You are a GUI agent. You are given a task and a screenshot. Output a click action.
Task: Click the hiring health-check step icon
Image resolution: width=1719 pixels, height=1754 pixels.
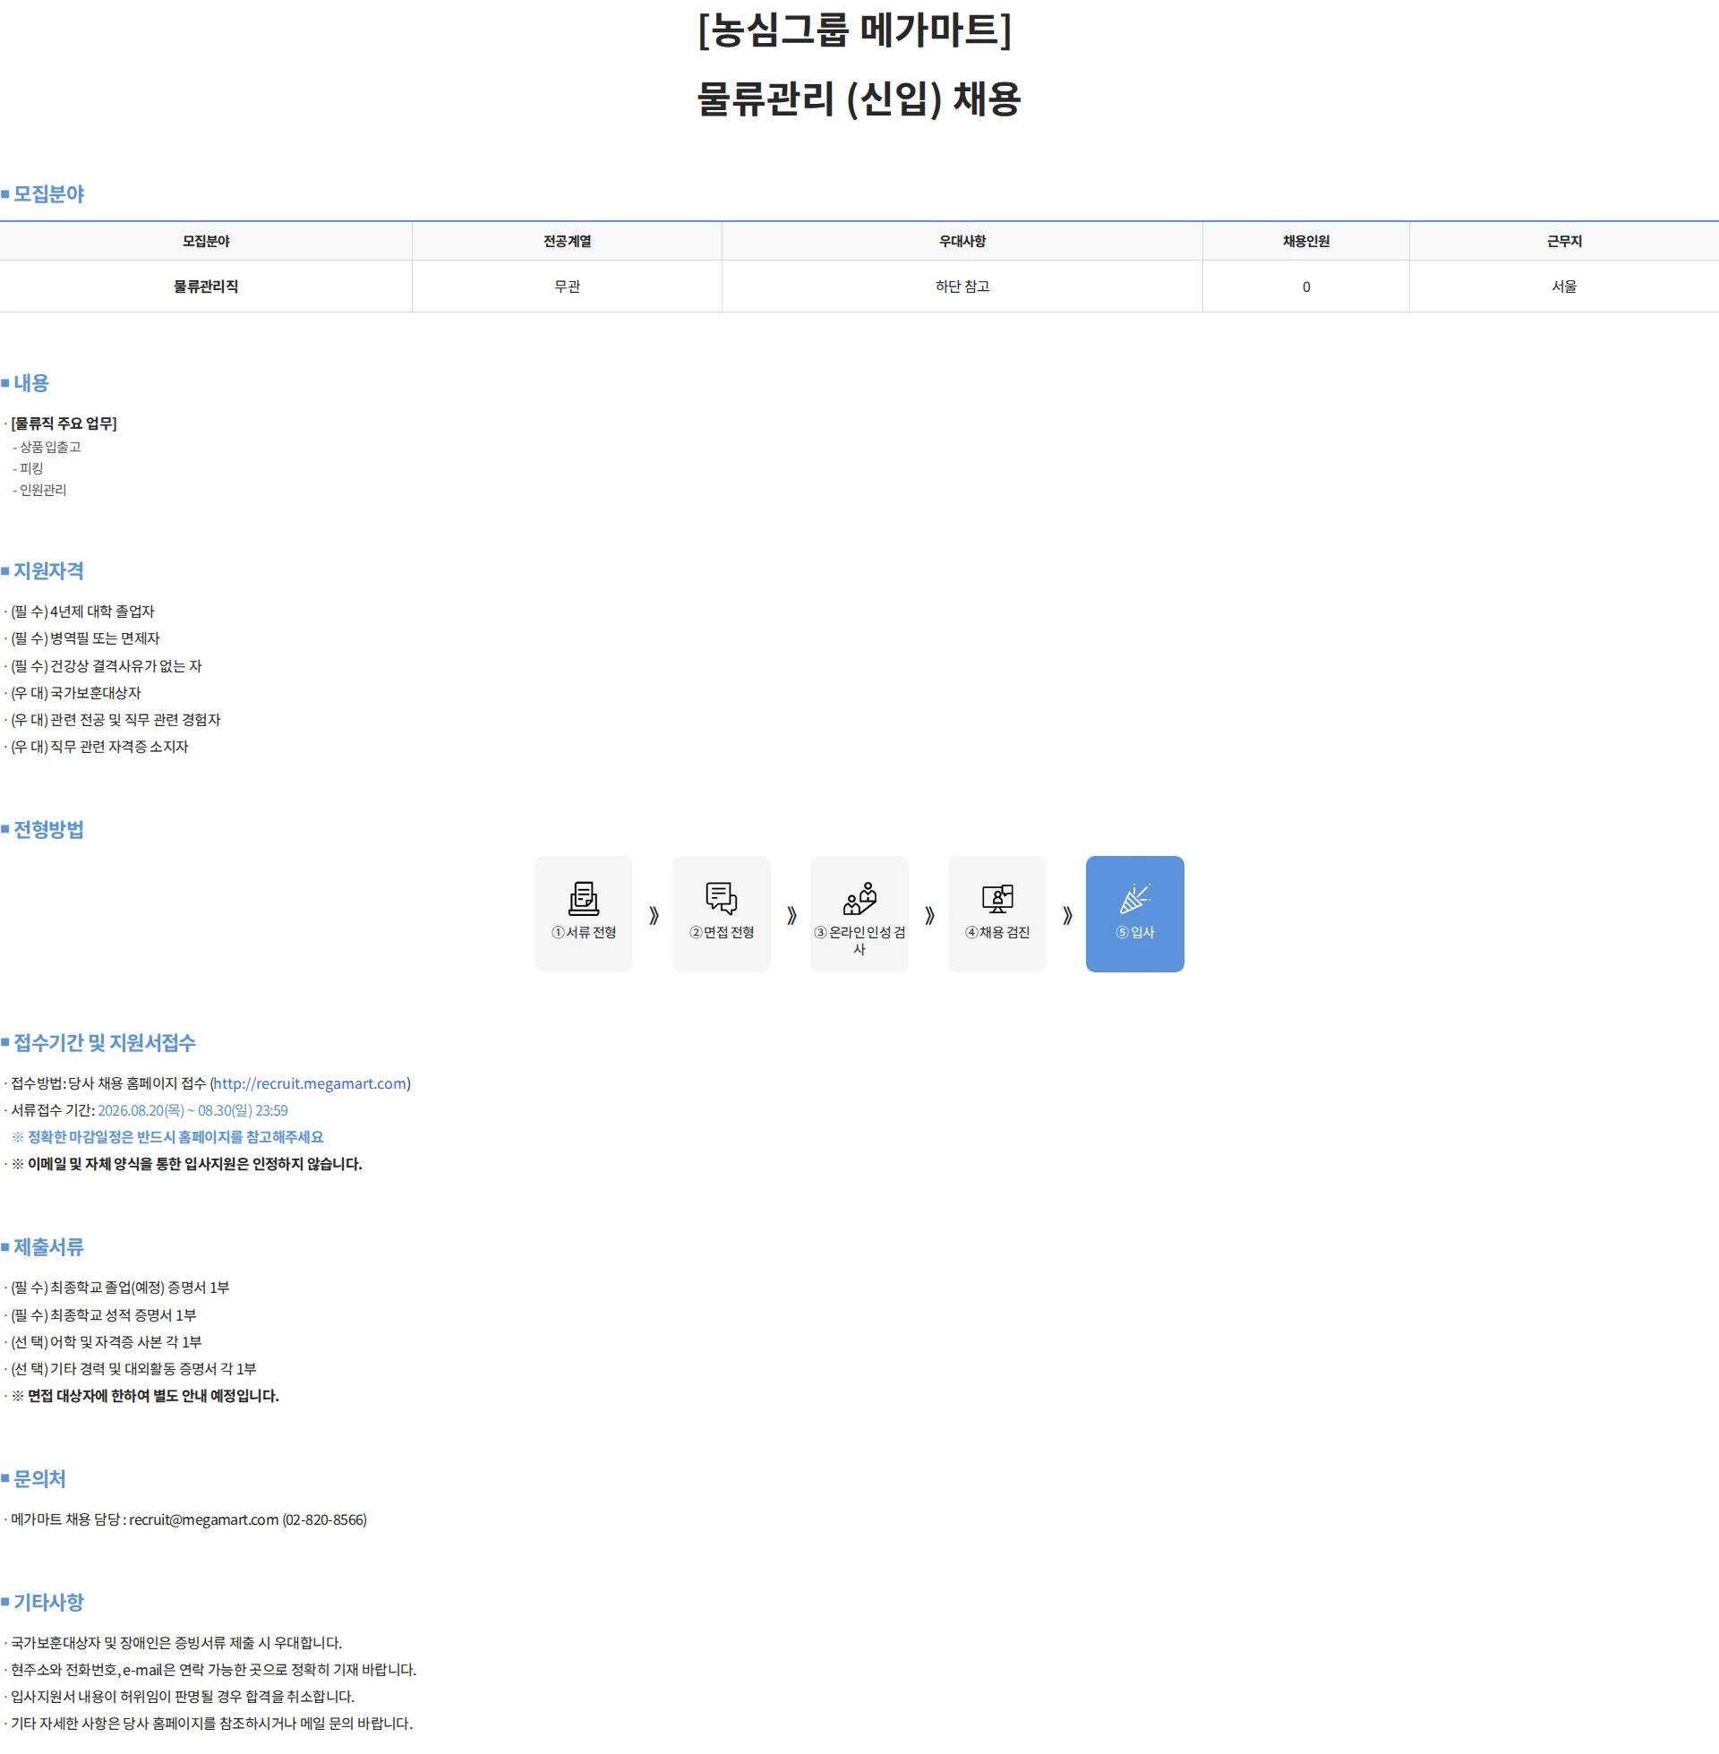pyautogui.click(x=997, y=898)
